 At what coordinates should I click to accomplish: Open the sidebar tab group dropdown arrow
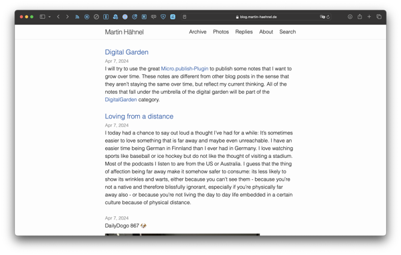(x=50, y=17)
